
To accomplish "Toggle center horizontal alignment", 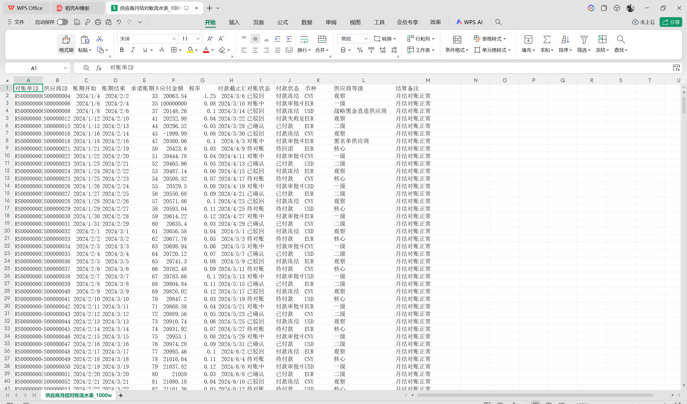I will click(x=255, y=50).
